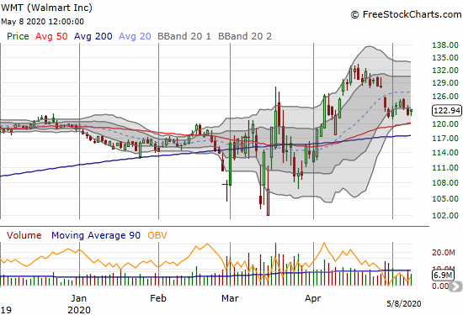Click the 135.00 price axis label
This screenshot has width=463, height=315.
click(445, 57)
